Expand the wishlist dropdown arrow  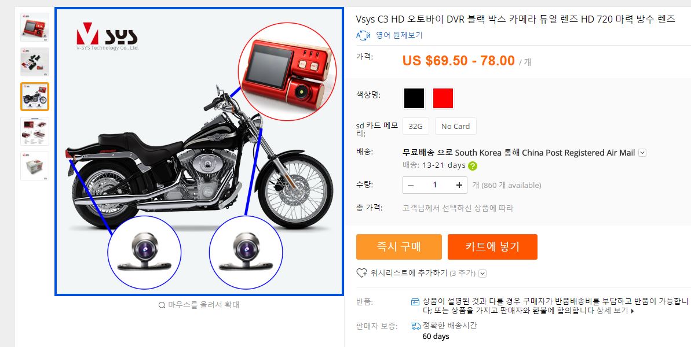click(x=482, y=274)
